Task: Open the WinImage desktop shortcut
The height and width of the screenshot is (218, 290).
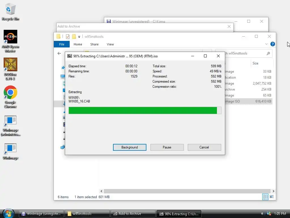Action: pyautogui.click(x=10, y=151)
